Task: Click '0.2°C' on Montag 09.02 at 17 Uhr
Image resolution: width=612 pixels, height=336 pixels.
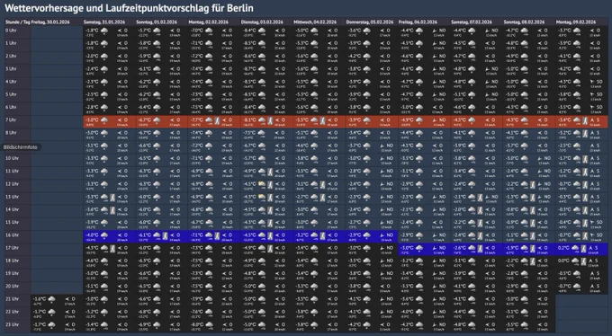Action: pyautogui.click(x=563, y=248)
